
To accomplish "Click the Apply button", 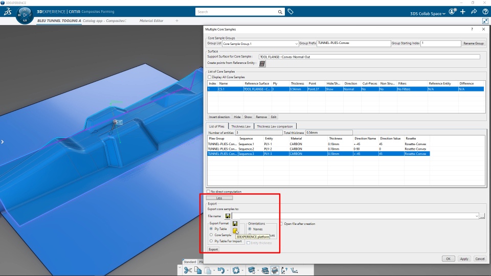I will click(464, 259).
